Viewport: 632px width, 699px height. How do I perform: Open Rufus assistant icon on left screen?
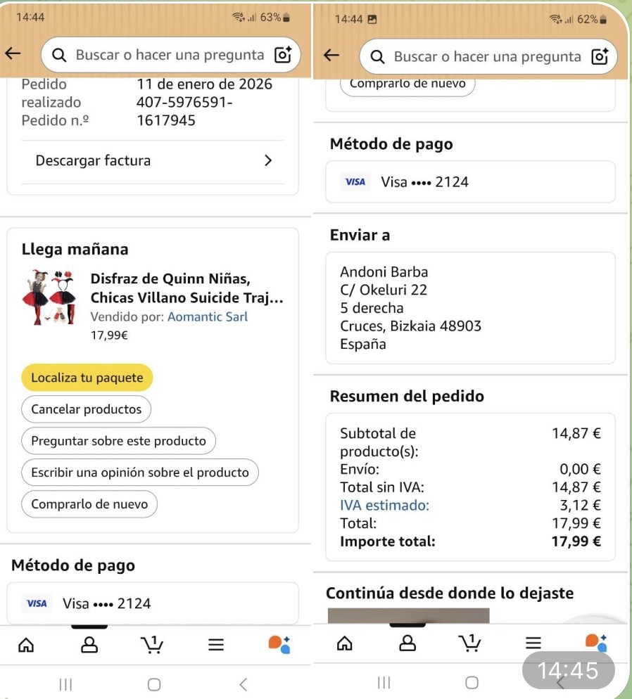point(279,643)
